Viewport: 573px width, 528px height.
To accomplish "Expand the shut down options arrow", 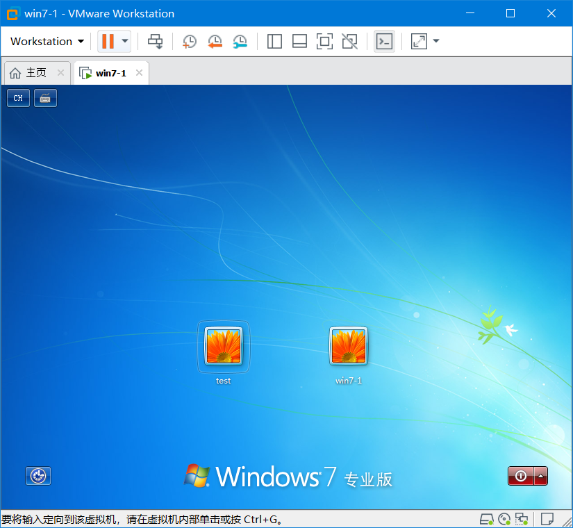I will pyautogui.click(x=540, y=476).
